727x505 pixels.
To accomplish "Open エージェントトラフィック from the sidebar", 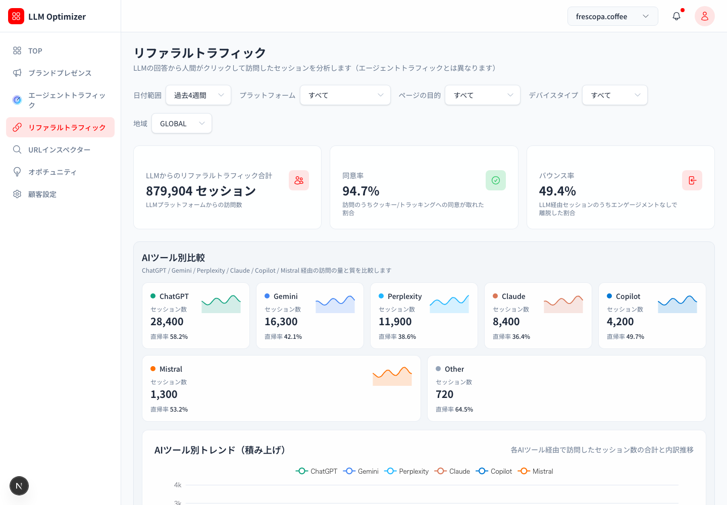I will point(60,100).
